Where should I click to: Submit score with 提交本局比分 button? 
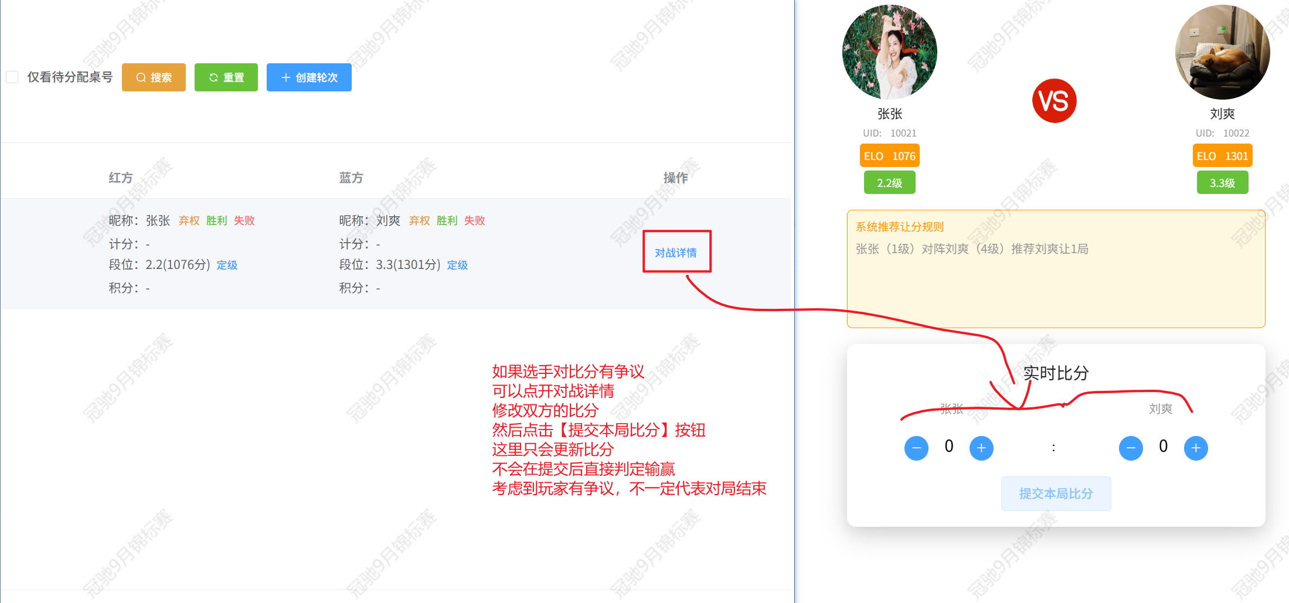[1056, 493]
